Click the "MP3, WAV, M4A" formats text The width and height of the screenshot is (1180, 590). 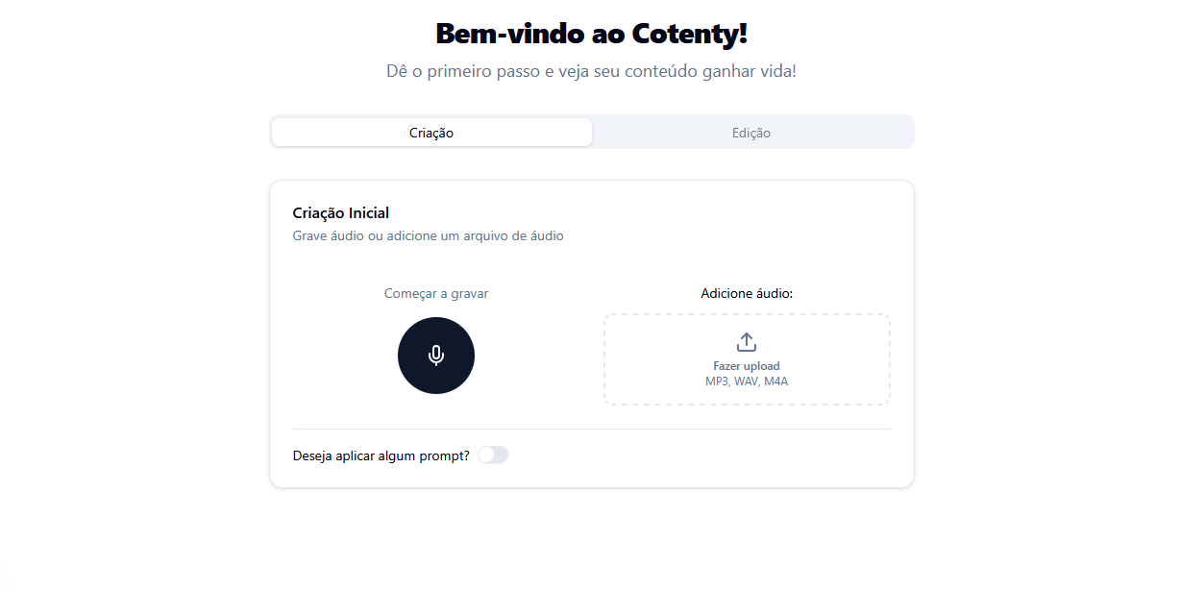[747, 381]
